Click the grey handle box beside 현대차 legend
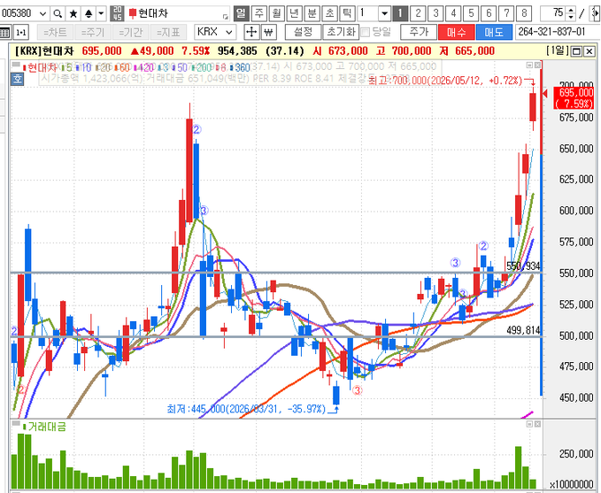 (16, 64)
